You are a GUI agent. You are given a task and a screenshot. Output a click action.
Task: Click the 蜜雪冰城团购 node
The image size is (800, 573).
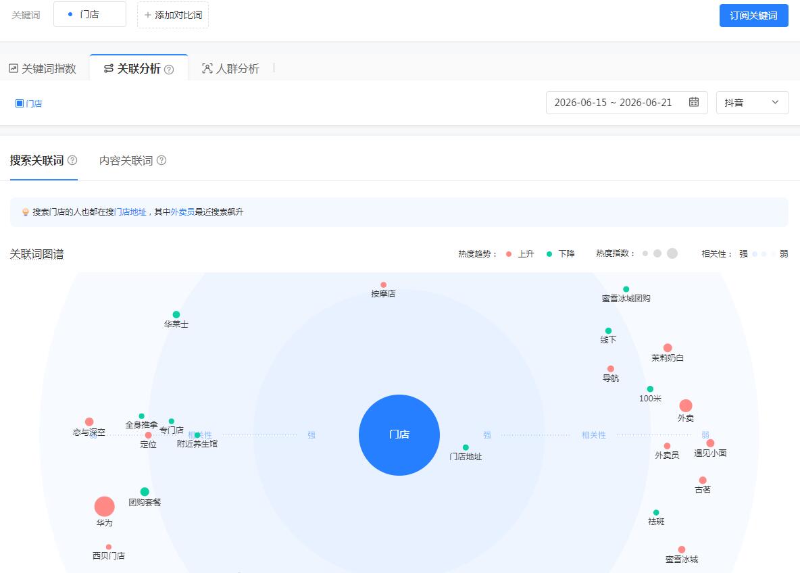[626, 289]
